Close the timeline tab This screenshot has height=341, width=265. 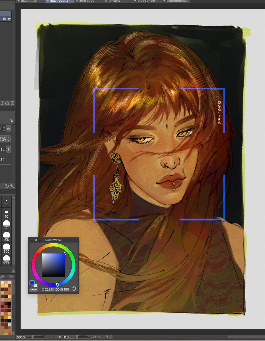(x=106, y=1)
